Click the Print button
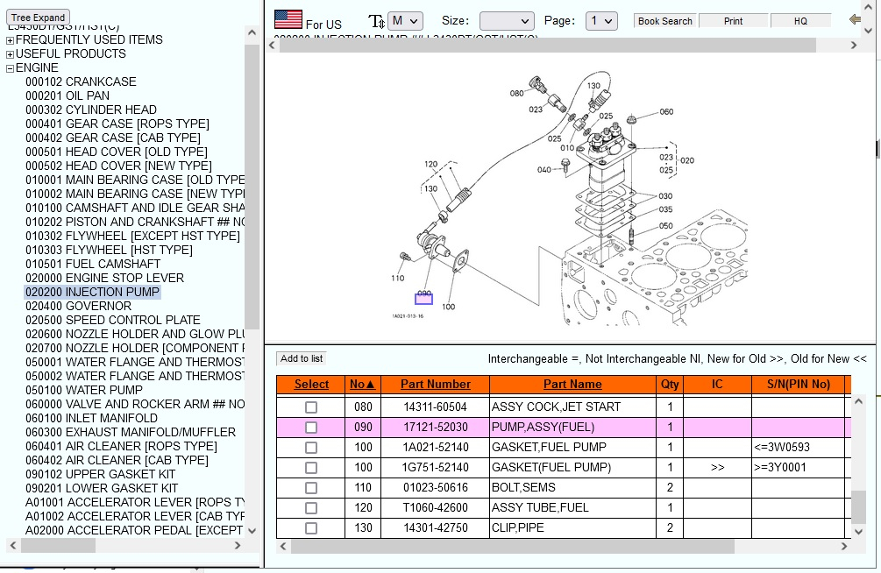Viewport: 881px width, 573px height. tap(733, 21)
